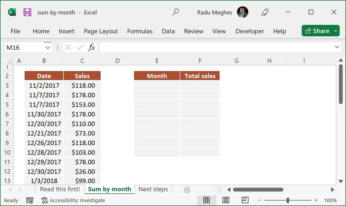Click the macro recording status bar icon

click(x=30, y=201)
